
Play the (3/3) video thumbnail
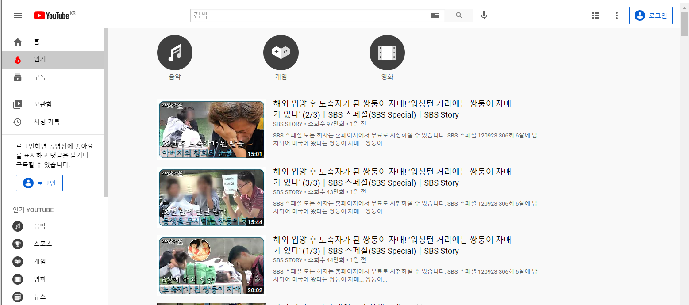pos(212,198)
